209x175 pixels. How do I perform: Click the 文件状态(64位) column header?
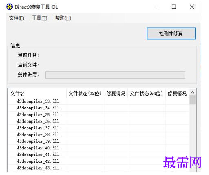(147, 93)
